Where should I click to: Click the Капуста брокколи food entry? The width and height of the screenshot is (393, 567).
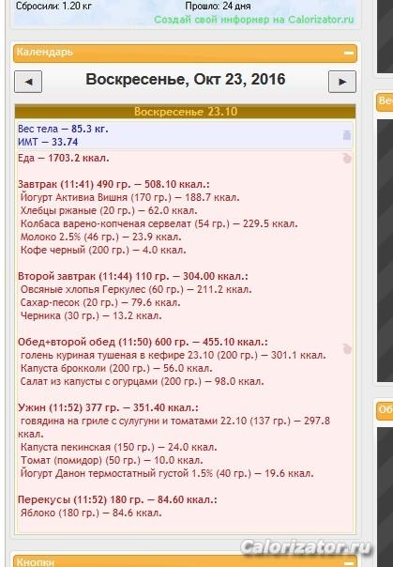click(116, 368)
